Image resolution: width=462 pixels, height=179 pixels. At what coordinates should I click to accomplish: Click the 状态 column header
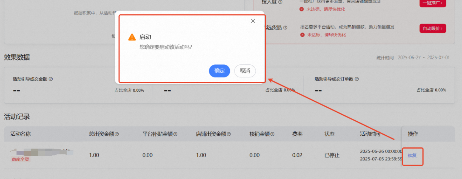point(329,134)
